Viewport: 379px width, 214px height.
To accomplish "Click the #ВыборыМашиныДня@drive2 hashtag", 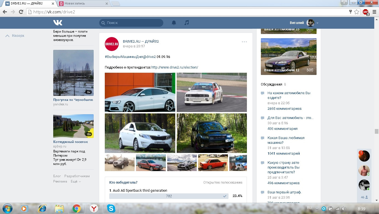I will tap(130, 57).
